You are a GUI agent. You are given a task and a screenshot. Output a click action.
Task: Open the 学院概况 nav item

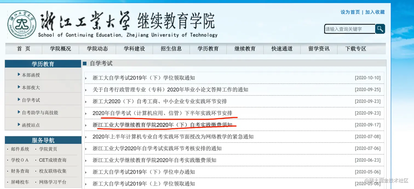[61, 49]
